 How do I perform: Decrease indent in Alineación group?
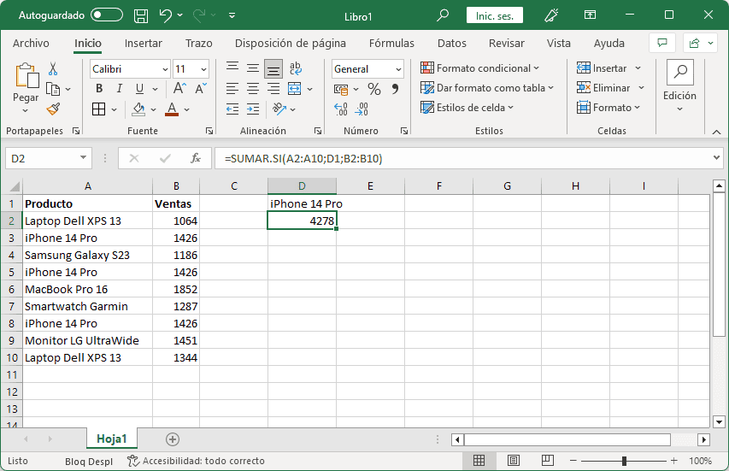(x=232, y=109)
